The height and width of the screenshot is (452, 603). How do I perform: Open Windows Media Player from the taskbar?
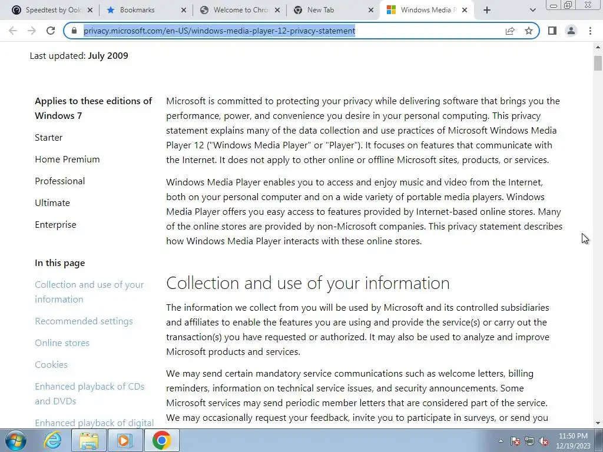pyautogui.click(x=124, y=440)
